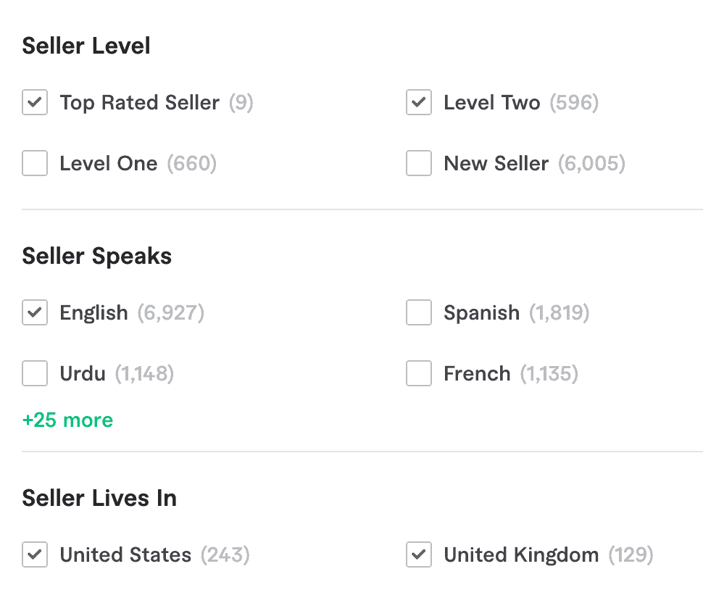Image resolution: width=703 pixels, height=590 pixels.
Task: Click the Seller Lives In heading
Action: (x=99, y=499)
